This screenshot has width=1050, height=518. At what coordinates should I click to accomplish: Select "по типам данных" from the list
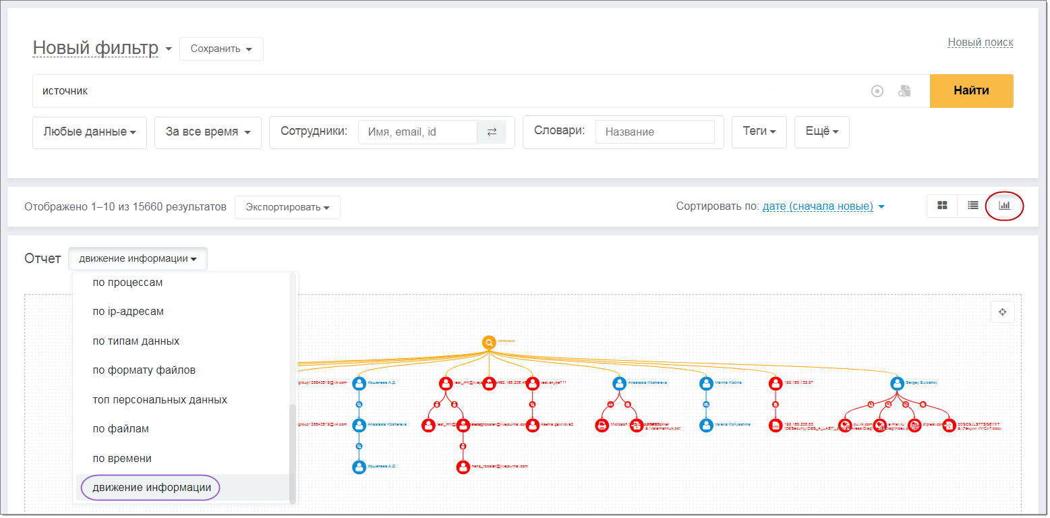(136, 341)
